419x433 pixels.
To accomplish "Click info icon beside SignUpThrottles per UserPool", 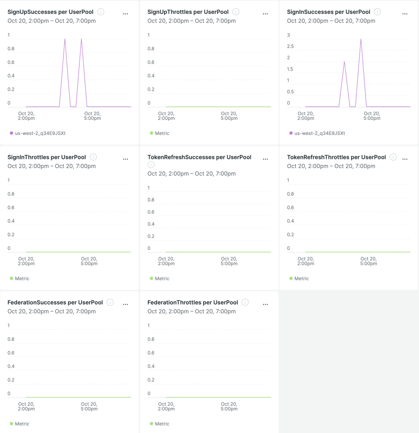I will tap(236, 12).
